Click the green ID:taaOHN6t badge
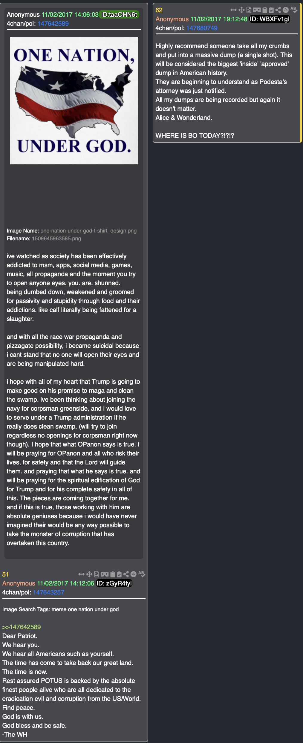 pos(119,14)
